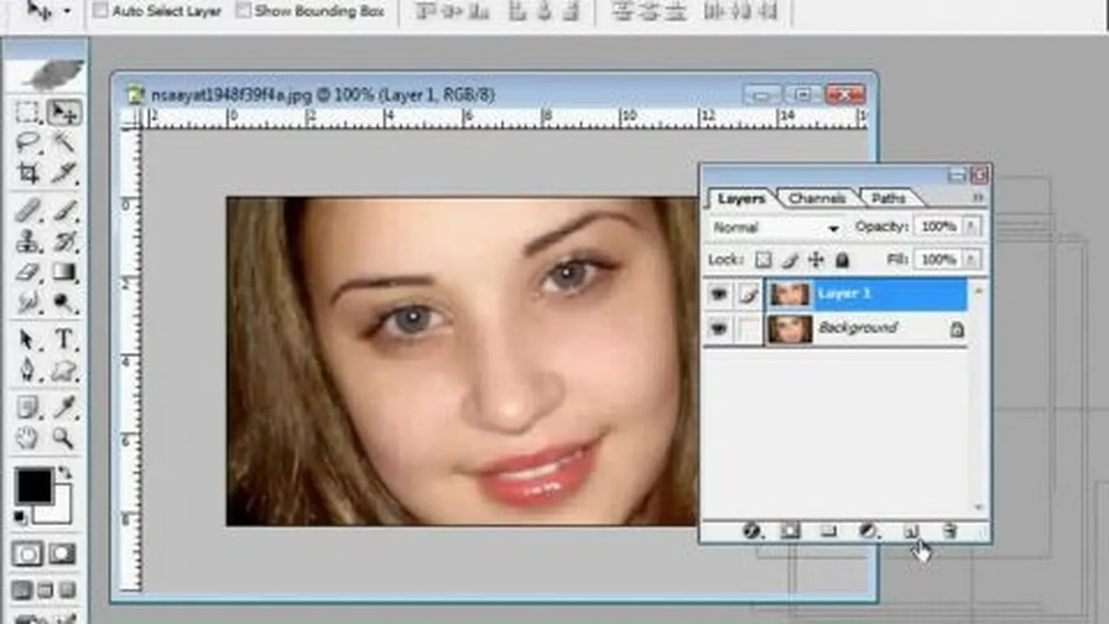This screenshot has width=1109, height=624.
Task: Click the Delete layer trash icon
Action: [x=949, y=531]
